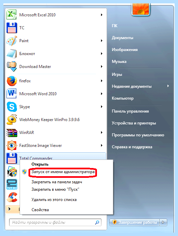Launch Download Master icon
The height and width of the screenshot is (236, 178).
[12, 66]
